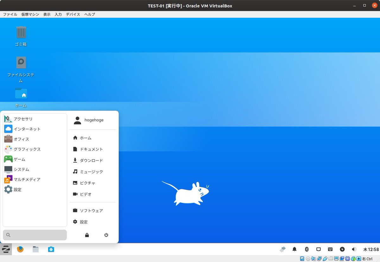380x262 pixels.
Task: Click the workspace switcher arrows in the tray
Action: [x=283, y=249]
